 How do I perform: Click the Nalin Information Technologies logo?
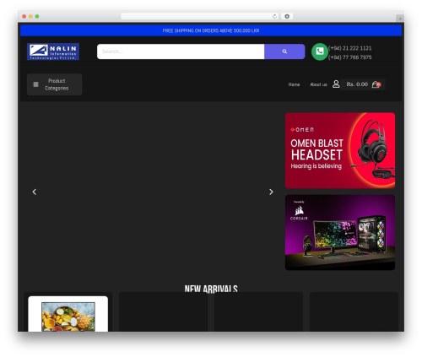(x=53, y=51)
